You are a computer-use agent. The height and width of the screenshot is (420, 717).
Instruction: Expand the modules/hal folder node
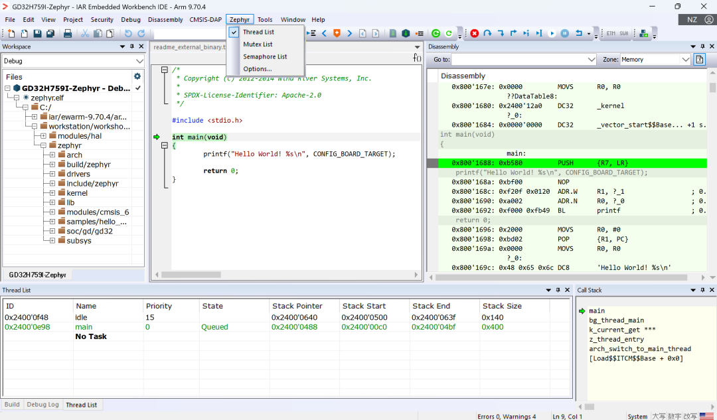click(x=43, y=136)
